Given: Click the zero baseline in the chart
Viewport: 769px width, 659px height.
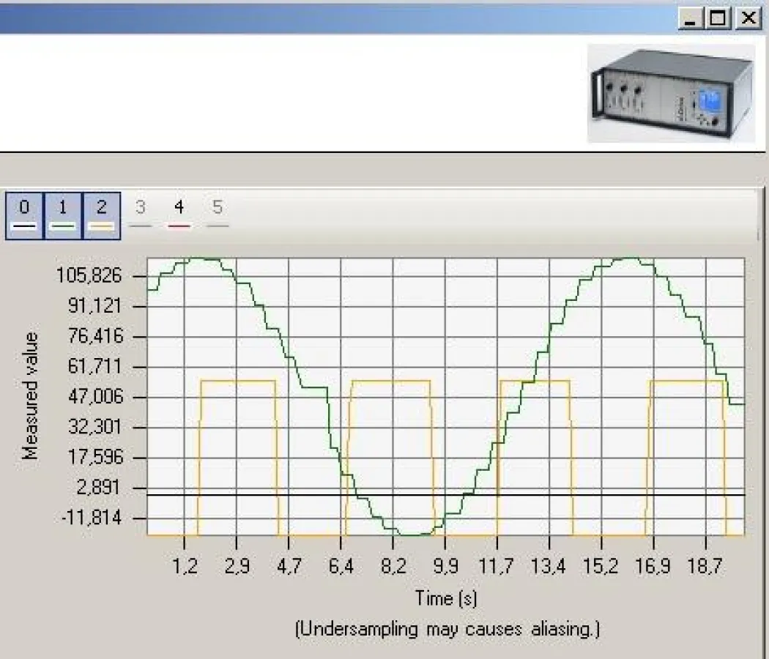Looking at the screenshot, I should tap(330, 494).
